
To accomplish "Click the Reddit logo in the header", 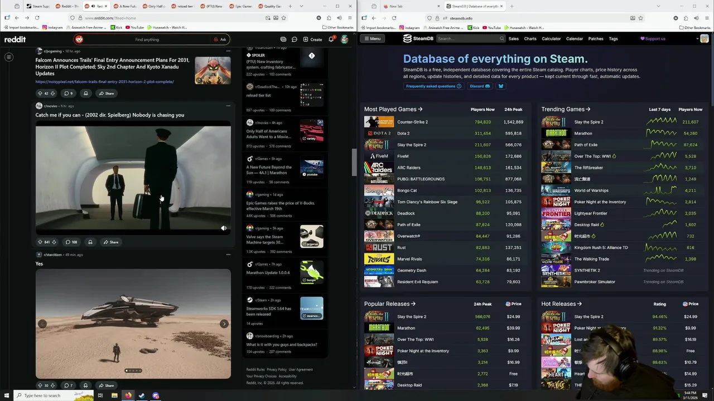I will click(x=15, y=40).
